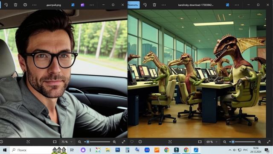Image resolution: width=273 pixels, height=154 pixels.
Task: Open the purple video app icon in дмитрий.png window
Action: coord(82,5)
